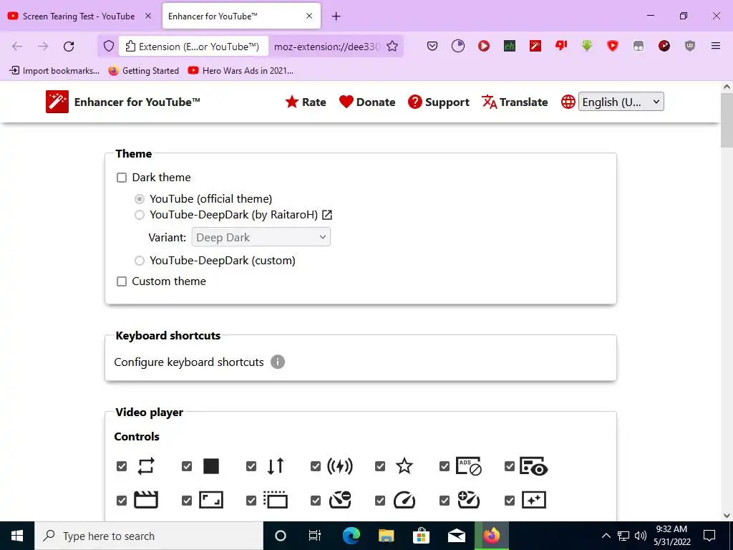733x550 pixels.
Task: Click the gray Tampermonkey extension icon
Action: (x=638, y=46)
